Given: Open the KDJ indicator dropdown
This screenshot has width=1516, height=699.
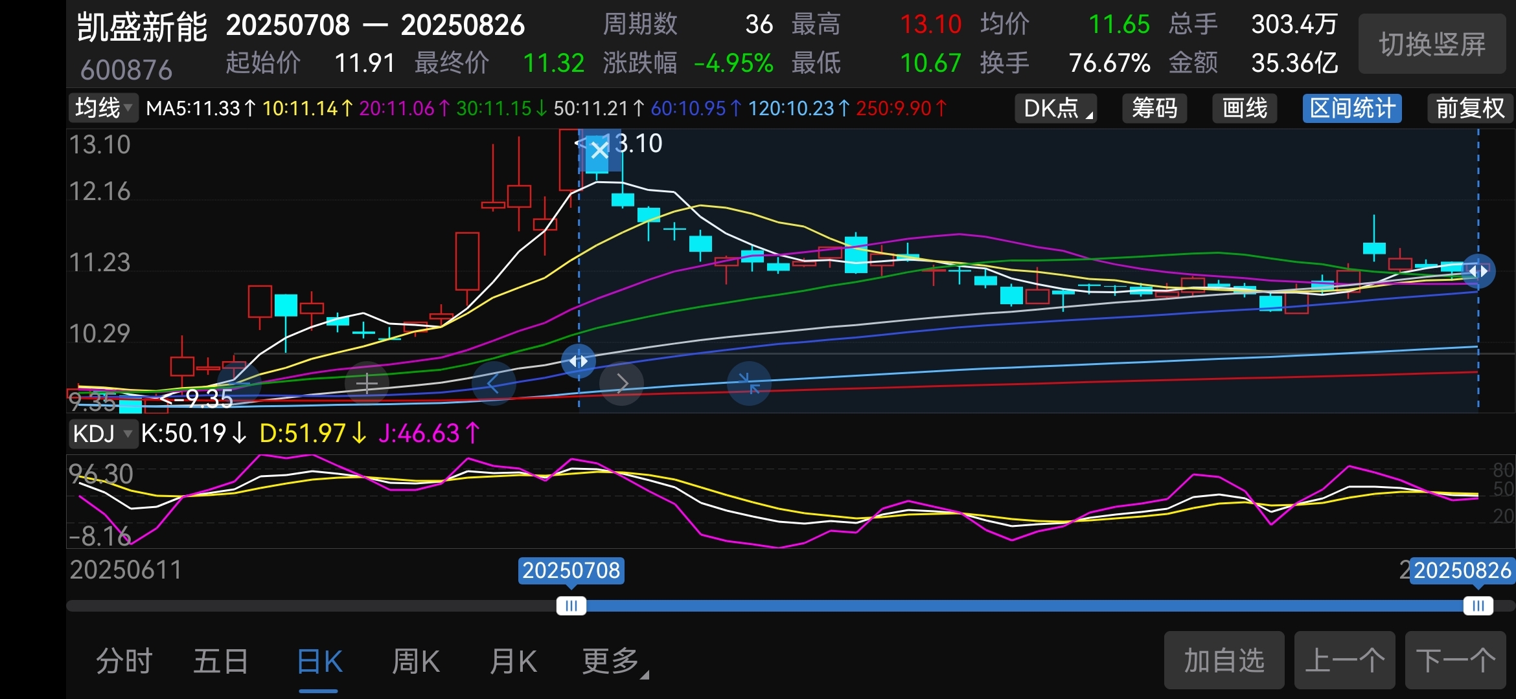Looking at the screenshot, I should click(x=102, y=434).
